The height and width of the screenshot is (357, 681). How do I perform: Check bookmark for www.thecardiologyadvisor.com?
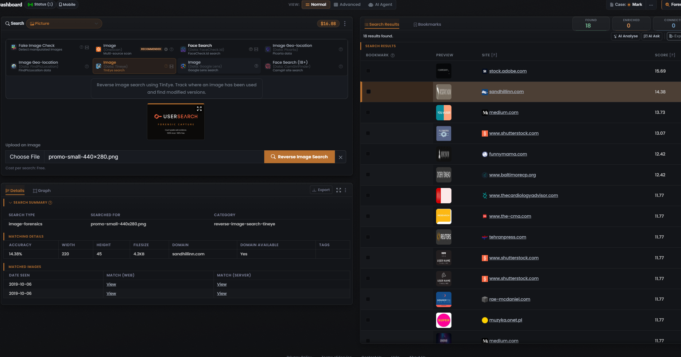coord(368,196)
